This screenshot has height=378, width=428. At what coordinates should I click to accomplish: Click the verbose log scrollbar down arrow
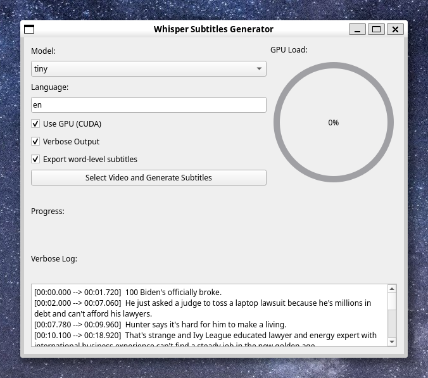392,342
